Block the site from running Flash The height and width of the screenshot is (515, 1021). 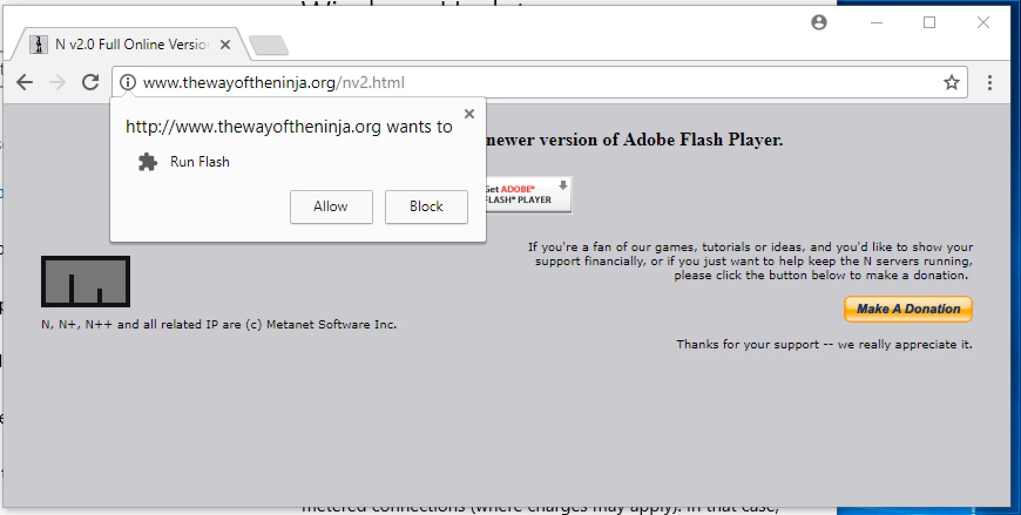pyautogui.click(x=426, y=206)
